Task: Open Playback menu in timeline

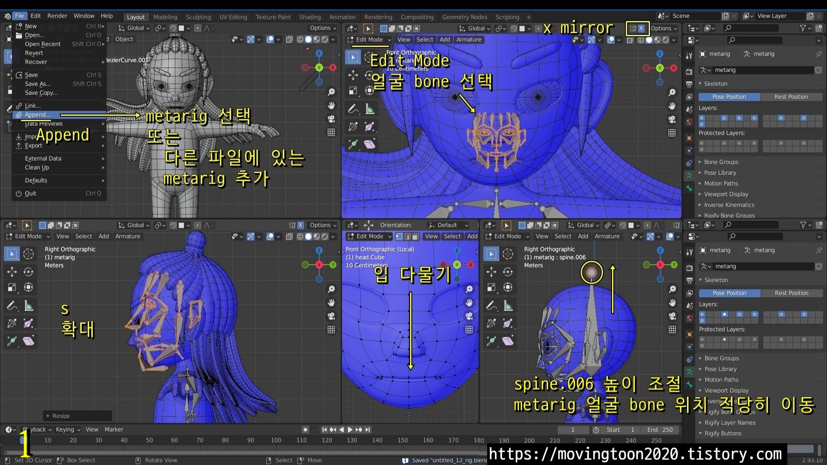Action: click(x=37, y=430)
